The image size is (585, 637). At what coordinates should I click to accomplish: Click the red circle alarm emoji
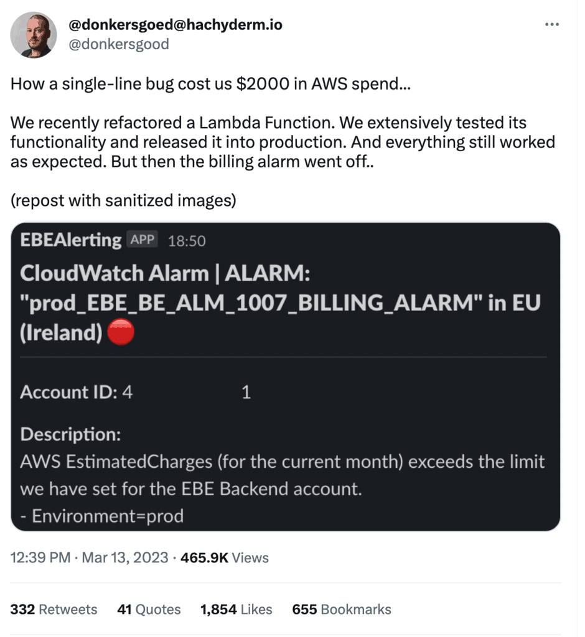(x=121, y=333)
